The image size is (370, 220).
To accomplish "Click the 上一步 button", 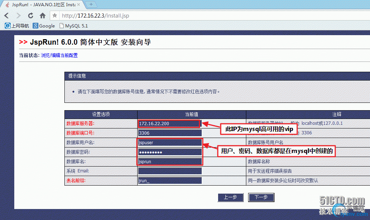I will tap(231, 197).
